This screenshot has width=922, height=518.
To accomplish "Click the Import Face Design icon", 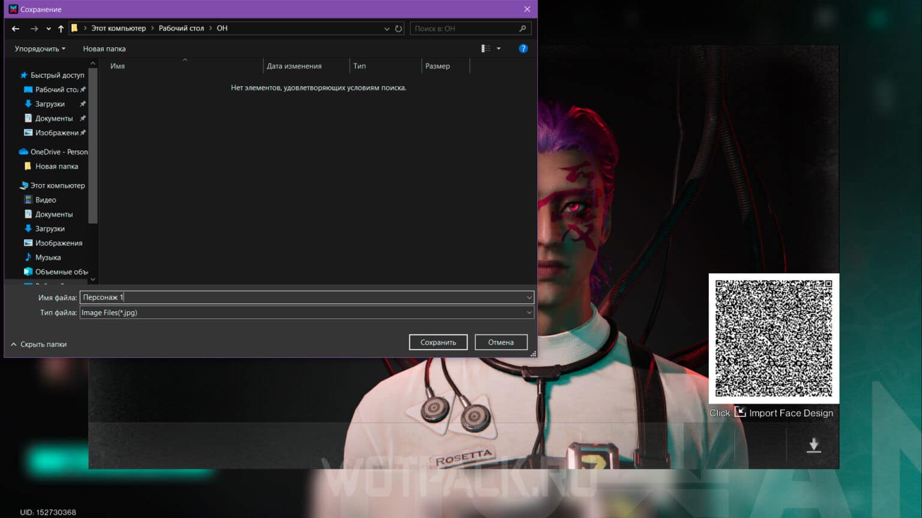I will tap(740, 412).
